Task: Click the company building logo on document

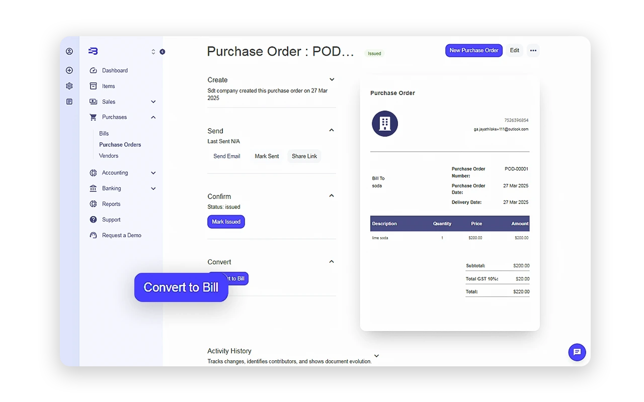Action: click(385, 123)
